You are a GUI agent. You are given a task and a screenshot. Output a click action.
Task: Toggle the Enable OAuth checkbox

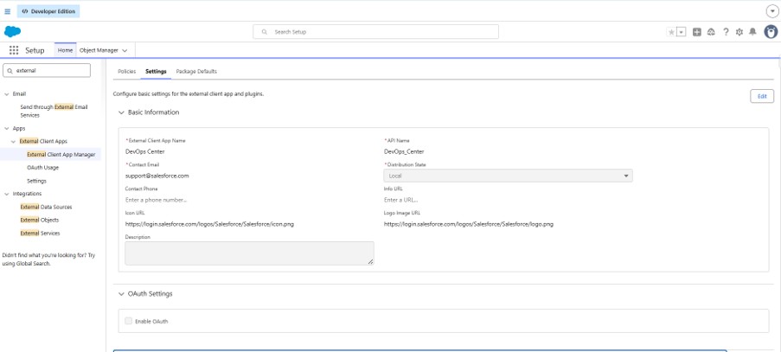(x=129, y=321)
